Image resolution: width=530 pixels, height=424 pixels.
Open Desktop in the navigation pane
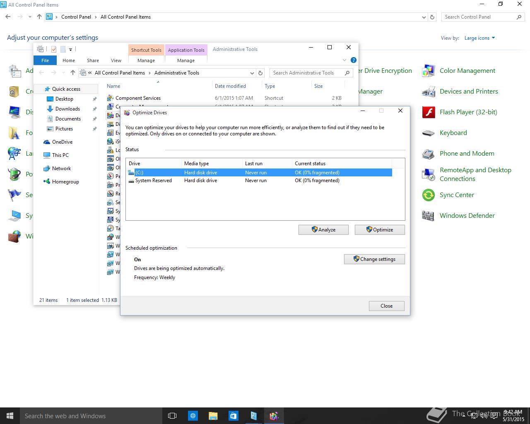(x=64, y=99)
